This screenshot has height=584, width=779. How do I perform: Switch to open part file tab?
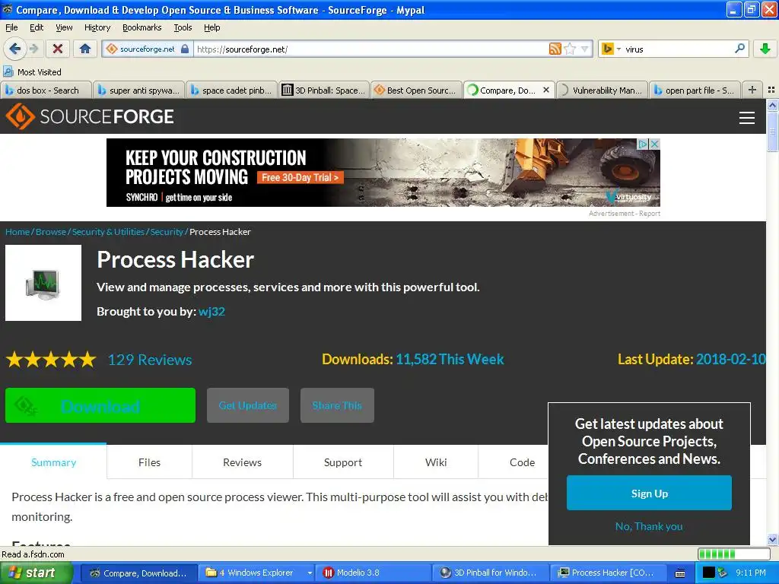point(695,90)
